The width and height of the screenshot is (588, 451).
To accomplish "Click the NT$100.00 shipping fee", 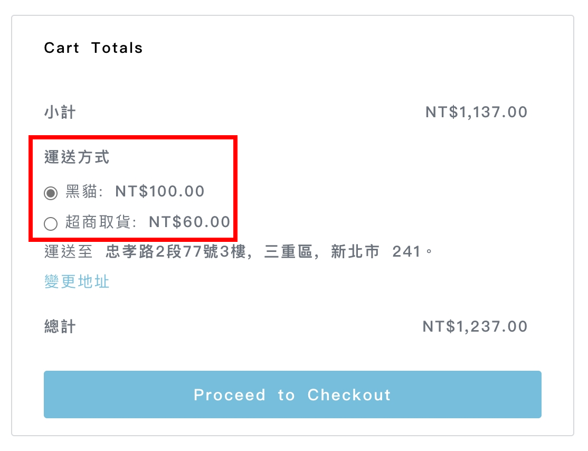I will click(160, 192).
